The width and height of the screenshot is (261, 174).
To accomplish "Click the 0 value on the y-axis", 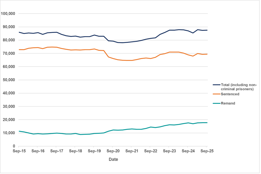I will pyautogui.click(x=13, y=146).
